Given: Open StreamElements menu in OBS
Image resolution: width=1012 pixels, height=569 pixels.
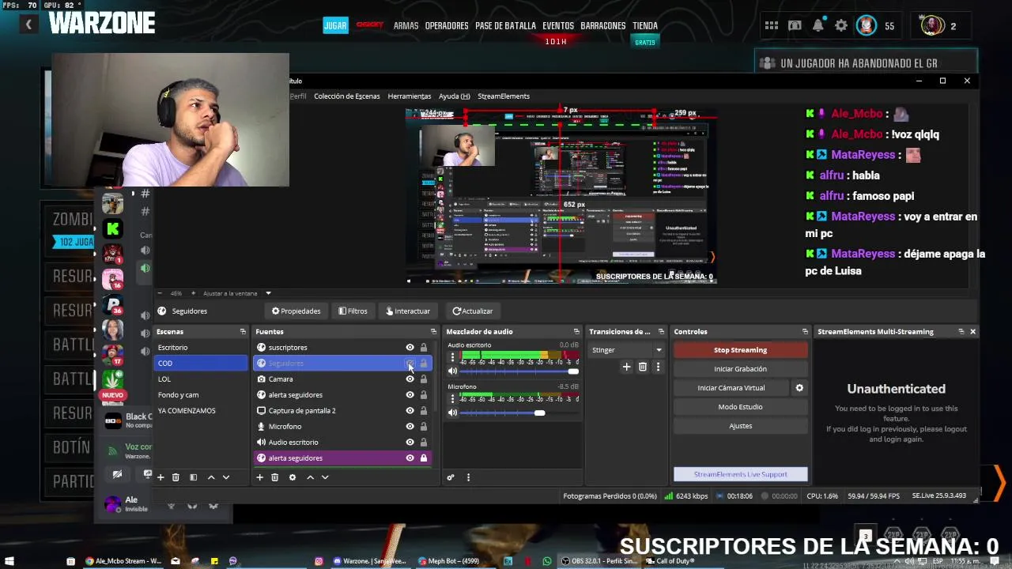Looking at the screenshot, I should point(504,96).
